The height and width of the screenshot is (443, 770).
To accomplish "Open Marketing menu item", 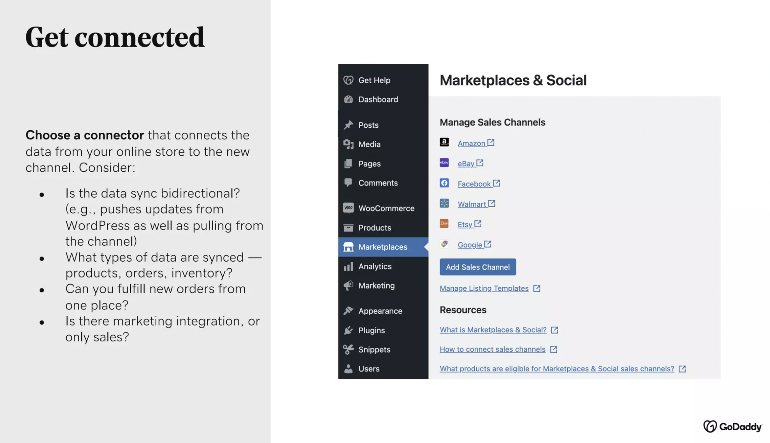I will point(383,285).
